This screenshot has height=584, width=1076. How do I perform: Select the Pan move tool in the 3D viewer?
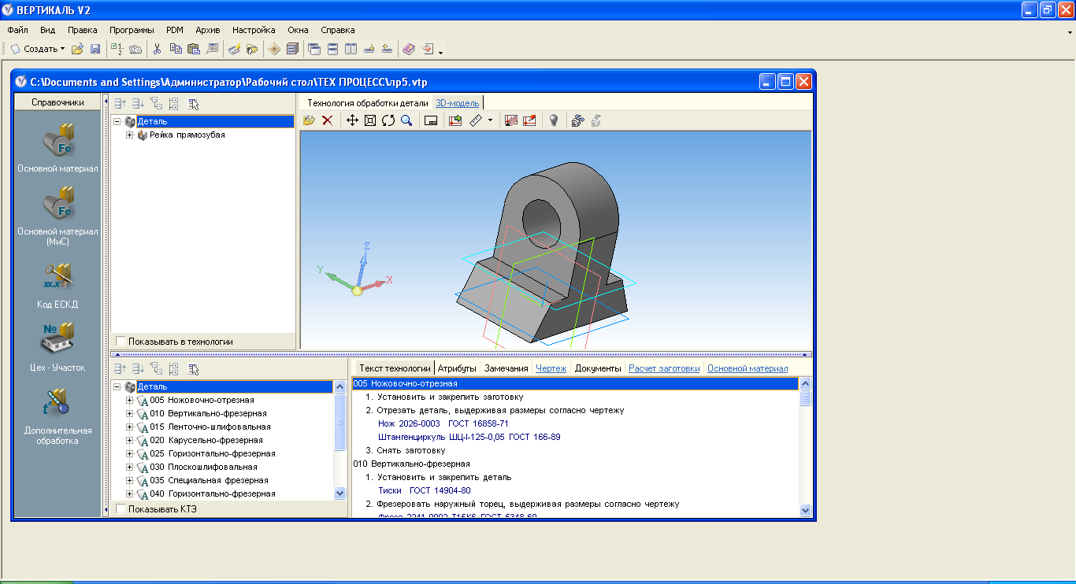coord(352,120)
